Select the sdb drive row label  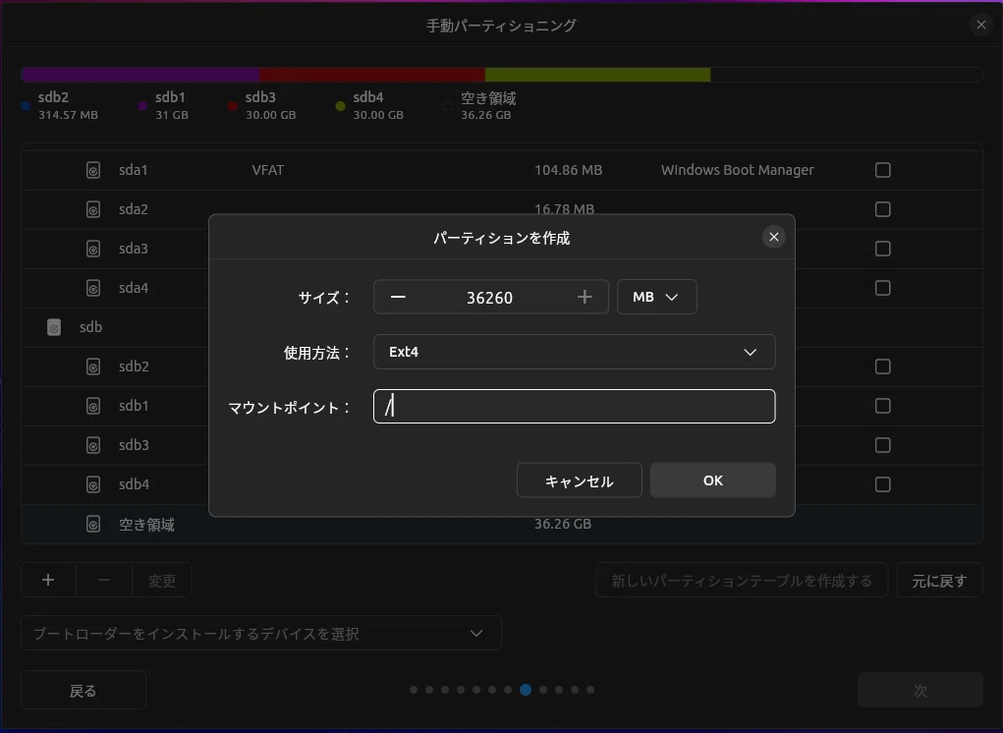tap(90, 327)
